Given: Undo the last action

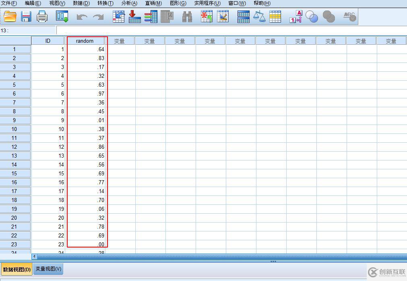Looking at the screenshot, I should coord(82,17).
